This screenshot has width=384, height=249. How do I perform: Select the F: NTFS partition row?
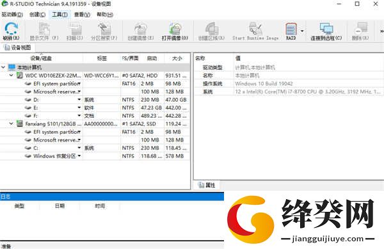coord(95,116)
